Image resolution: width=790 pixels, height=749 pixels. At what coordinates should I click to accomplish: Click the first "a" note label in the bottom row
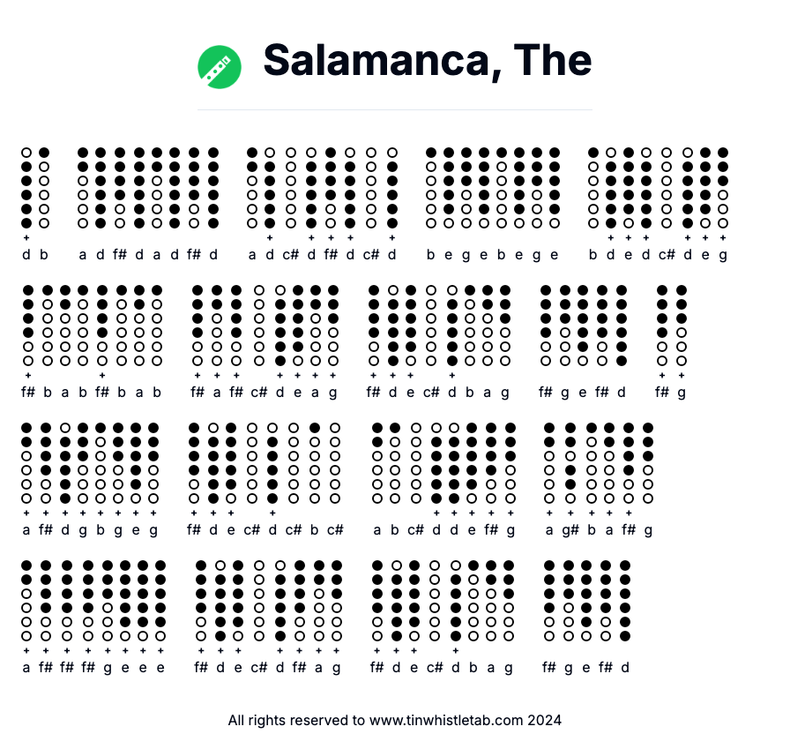pyautogui.click(x=26, y=667)
